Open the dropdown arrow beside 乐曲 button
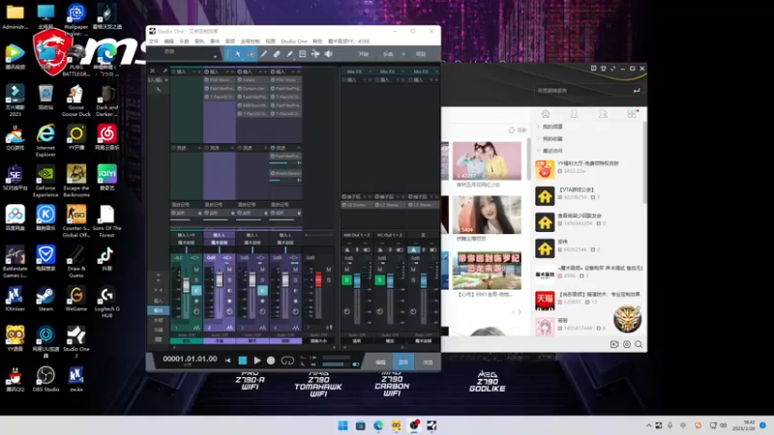 403,54
